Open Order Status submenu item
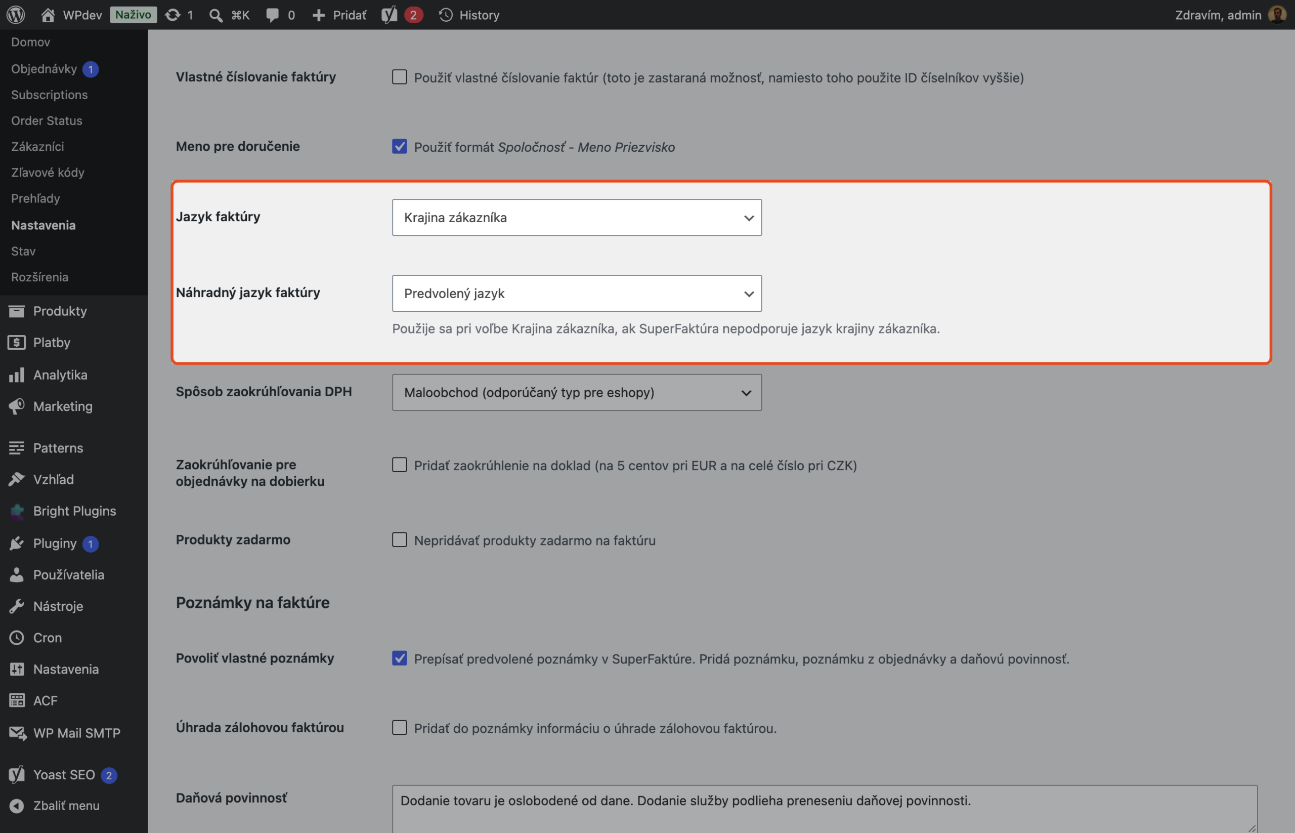The image size is (1295, 833). click(x=47, y=120)
